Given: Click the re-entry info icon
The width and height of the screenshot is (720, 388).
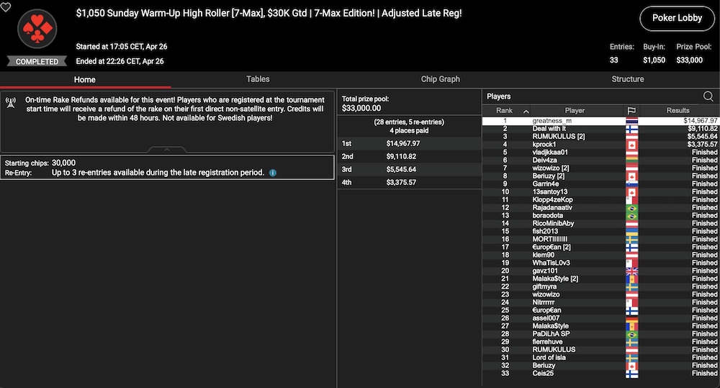Looking at the screenshot, I should [x=272, y=173].
